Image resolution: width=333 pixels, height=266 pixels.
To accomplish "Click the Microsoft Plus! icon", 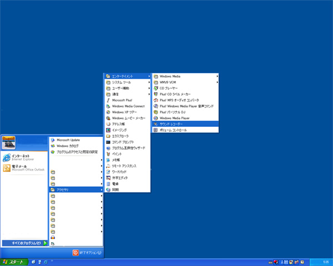I will point(108,100).
